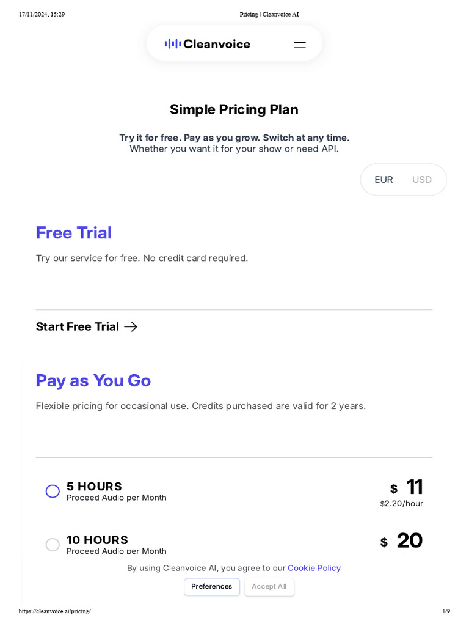
Task: Open the Cookie Policy link
Action: click(x=314, y=568)
